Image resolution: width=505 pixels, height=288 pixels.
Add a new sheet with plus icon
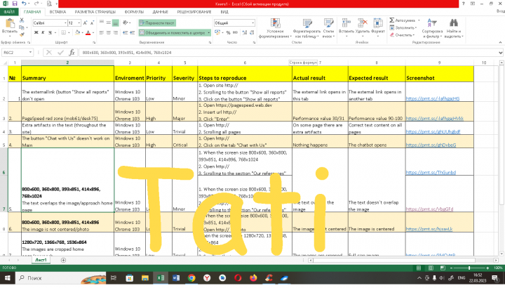(63, 260)
